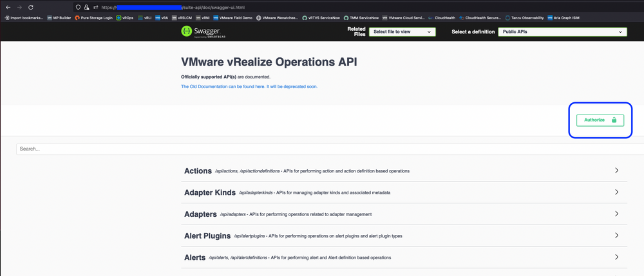The height and width of the screenshot is (276, 644).
Task: Click the shield tracking protection icon
Action: tap(79, 7)
